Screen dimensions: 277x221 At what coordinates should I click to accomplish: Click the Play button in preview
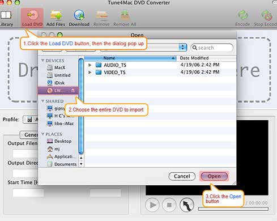coord(152,205)
